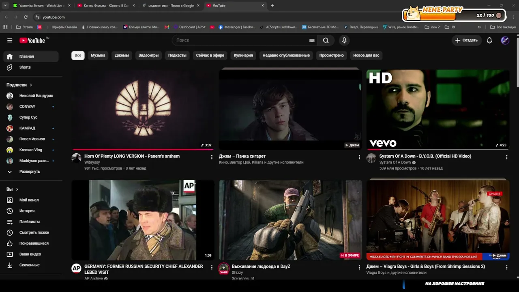The width and height of the screenshot is (519, 292).
Task: Click the Shorts icon in the sidebar
Action: coord(10,67)
